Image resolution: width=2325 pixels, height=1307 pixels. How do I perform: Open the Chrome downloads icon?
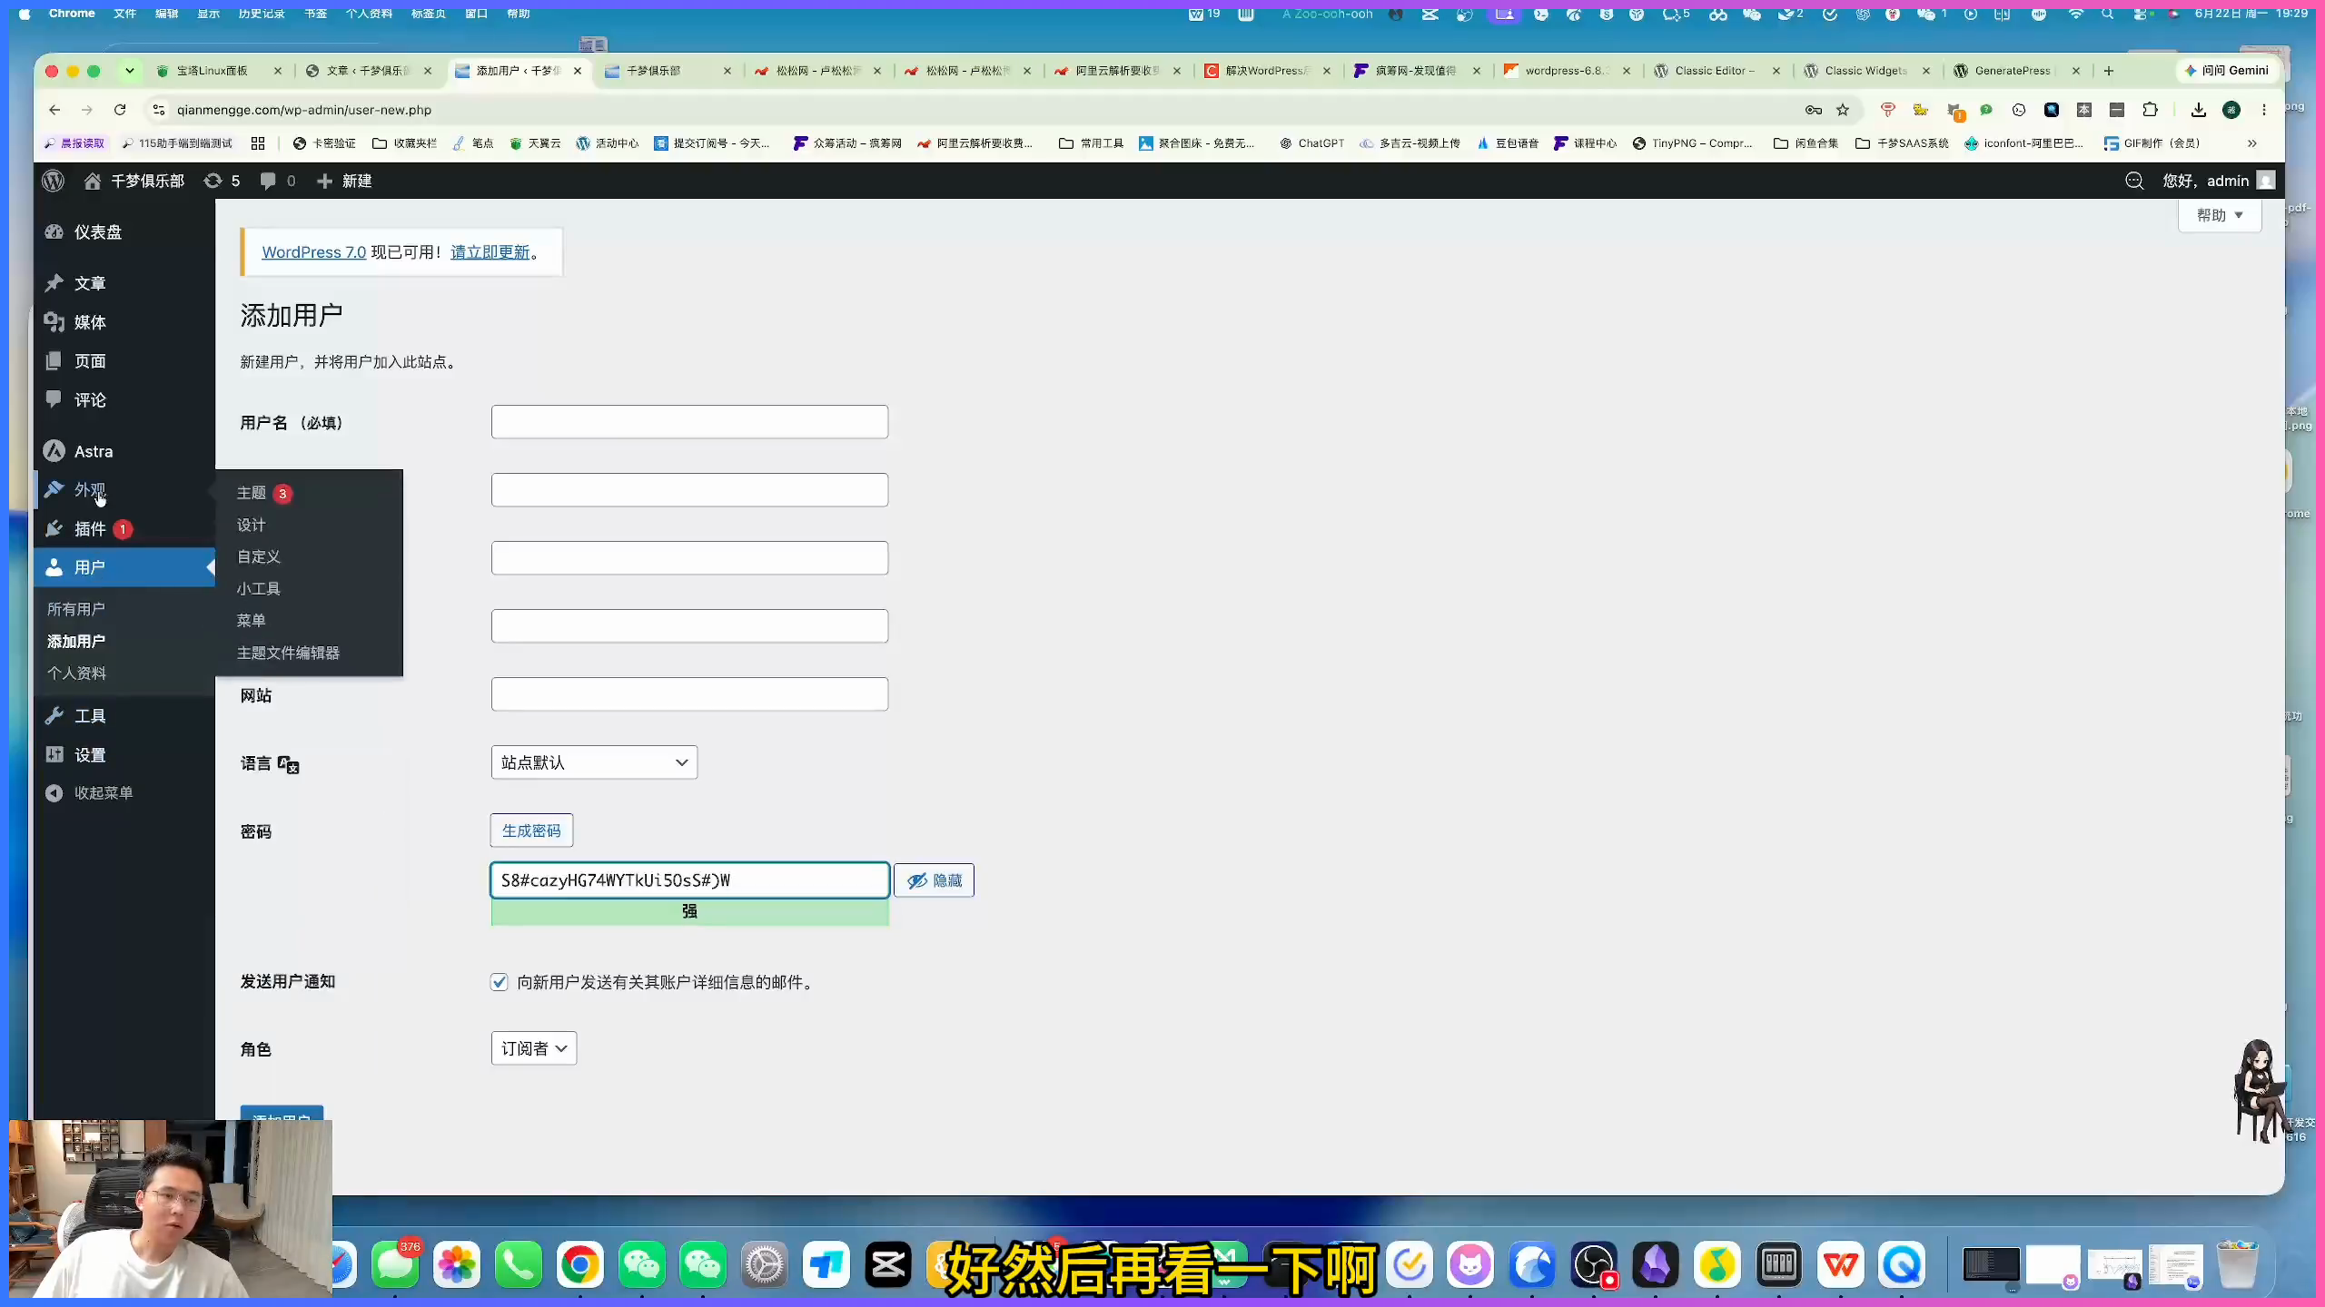(2199, 110)
